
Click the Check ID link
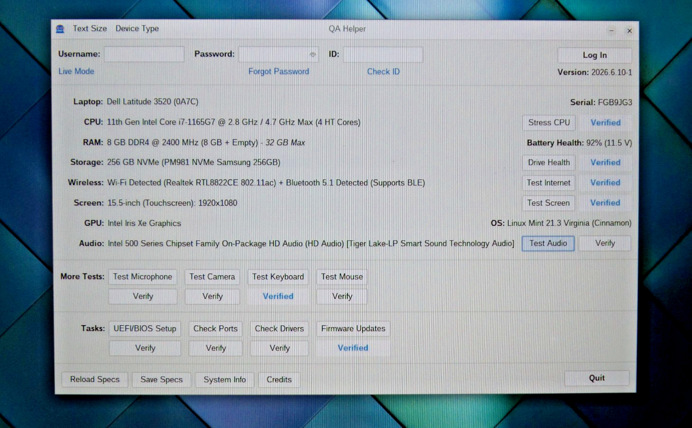click(x=383, y=71)
